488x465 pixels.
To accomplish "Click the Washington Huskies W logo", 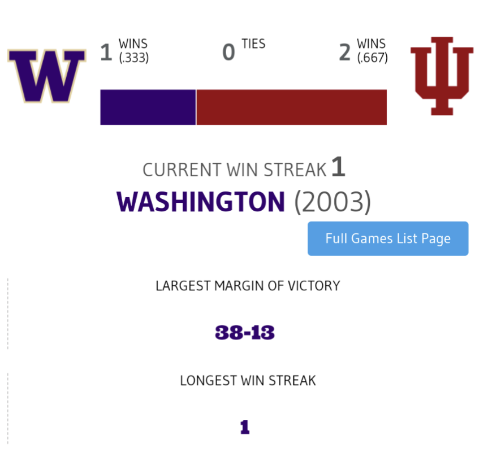I will 46,76.
